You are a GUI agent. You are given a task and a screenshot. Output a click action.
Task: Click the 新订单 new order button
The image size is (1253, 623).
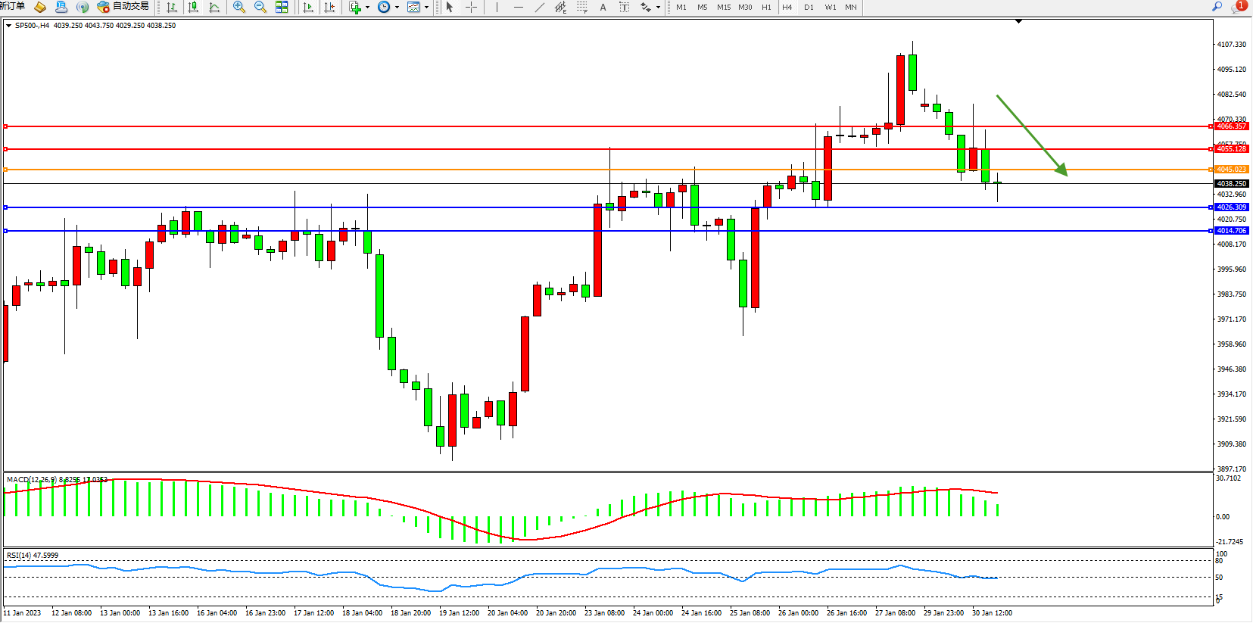[12, 6]
